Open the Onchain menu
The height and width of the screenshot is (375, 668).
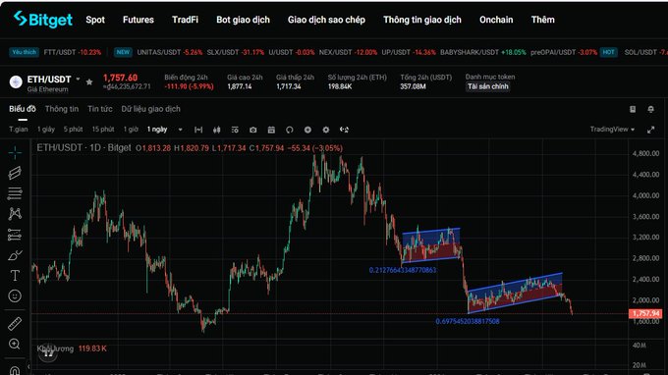coord(496,20)
